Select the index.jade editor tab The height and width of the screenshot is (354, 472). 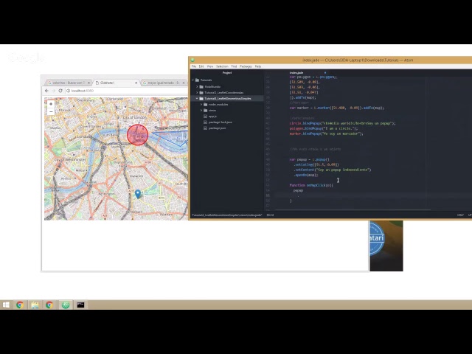pos(296,72)
